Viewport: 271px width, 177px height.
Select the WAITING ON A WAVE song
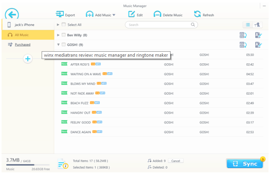coord(162,74)
